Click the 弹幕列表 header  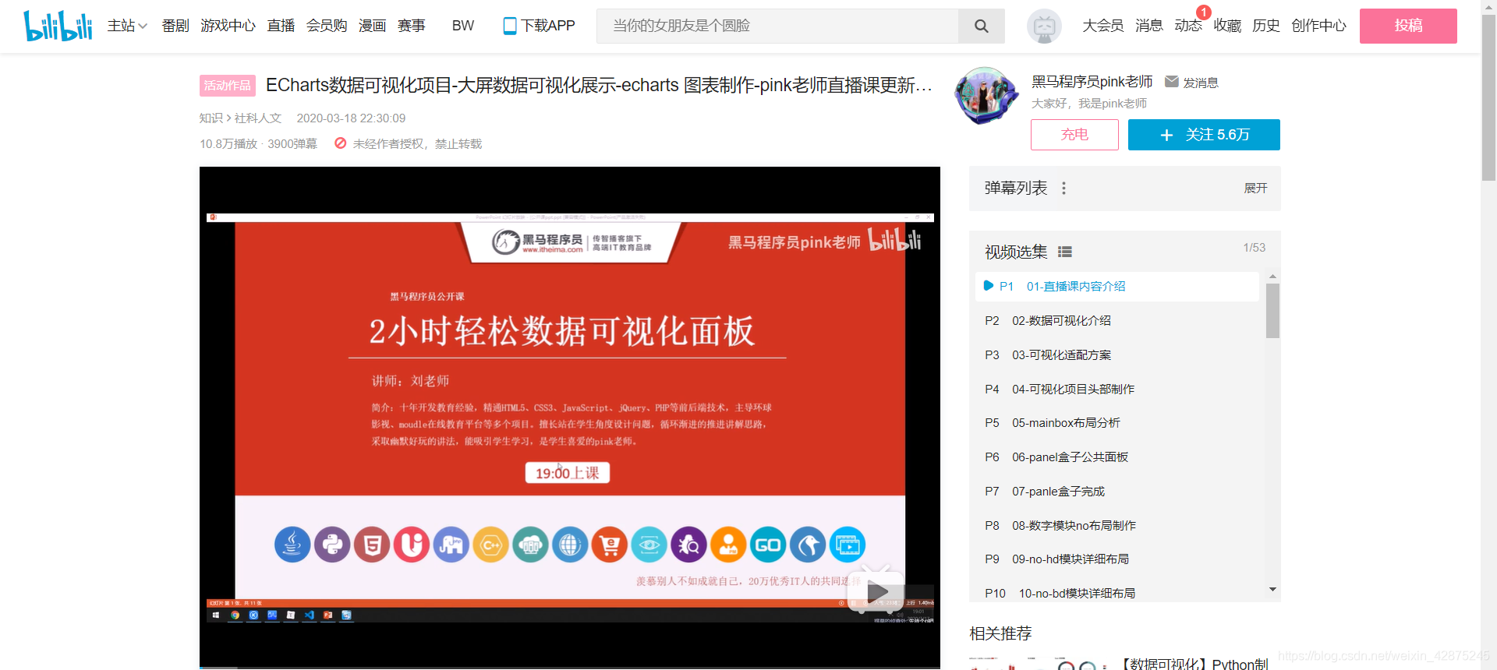point(1016,188)
